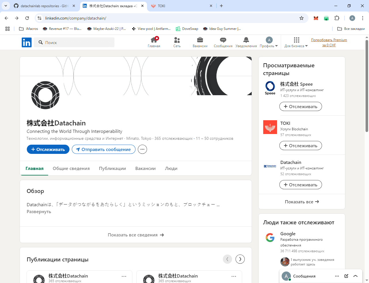Follow TOKI with Отслеживать button
The height and width of the screenshot is (283, 369).
(x=301, y=146)
